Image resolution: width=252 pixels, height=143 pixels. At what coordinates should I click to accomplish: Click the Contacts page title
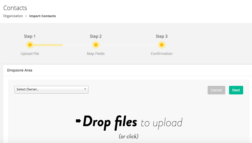tap(15, 8)
